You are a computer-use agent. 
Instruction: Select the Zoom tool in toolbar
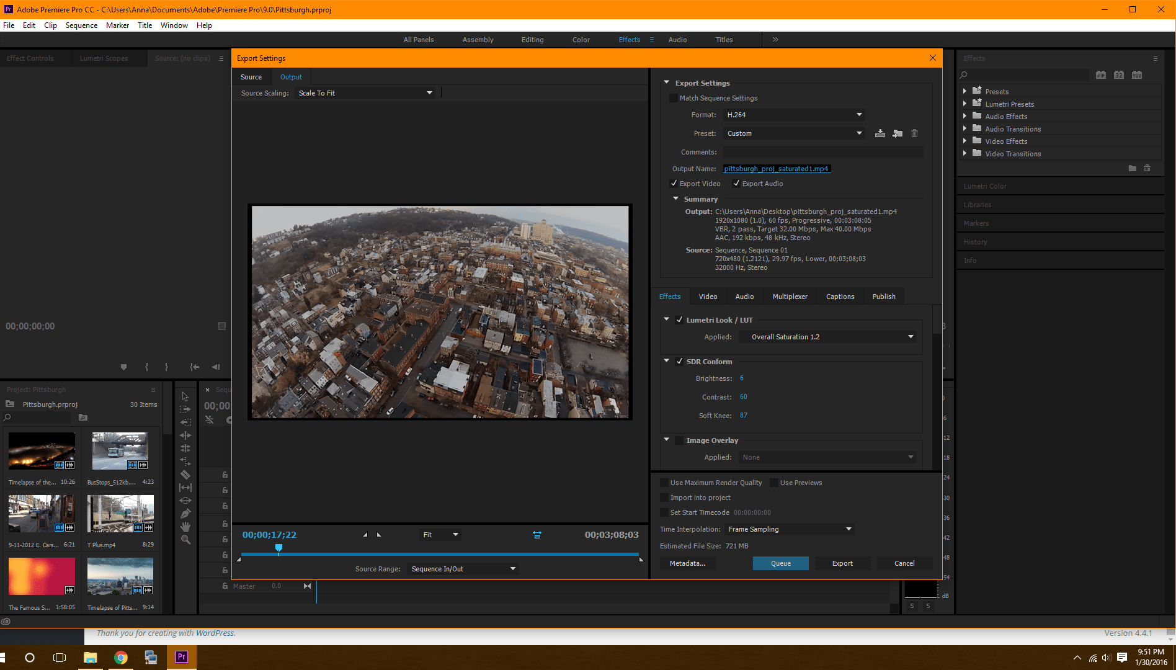tap(185, 540)
